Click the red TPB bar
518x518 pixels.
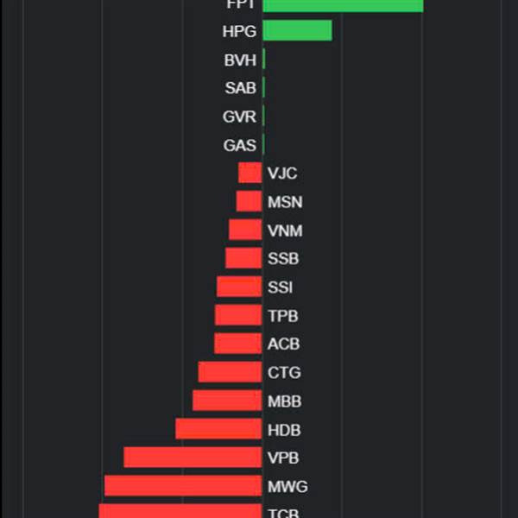[x=239, y=315]
